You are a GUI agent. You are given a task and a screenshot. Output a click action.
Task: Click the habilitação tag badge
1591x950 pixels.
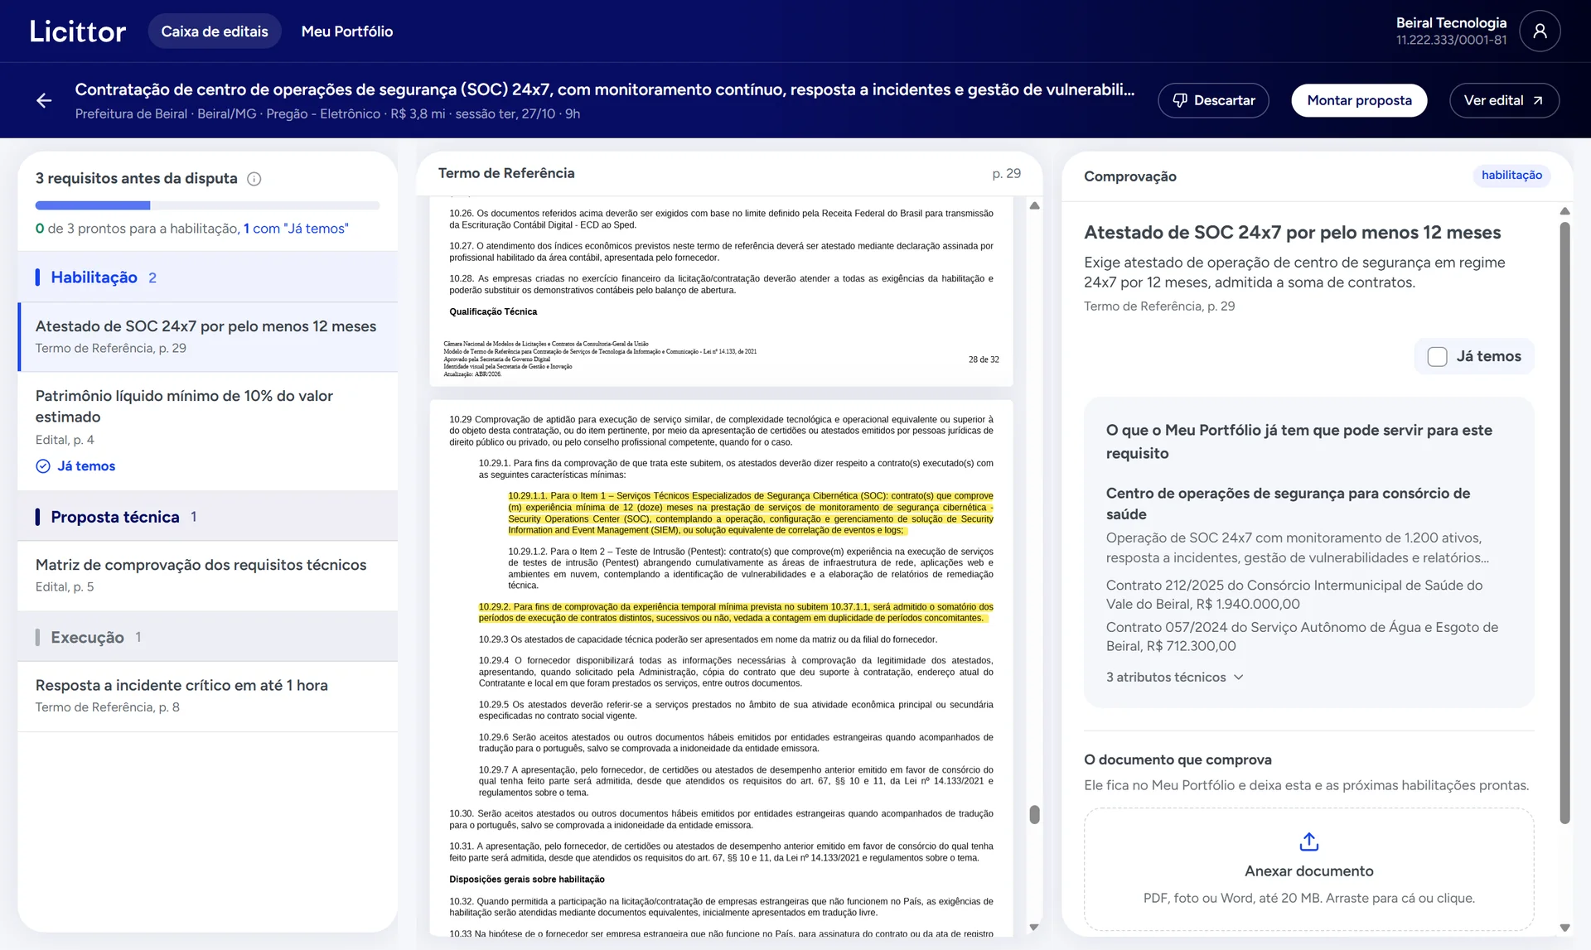click(1511, 175)
